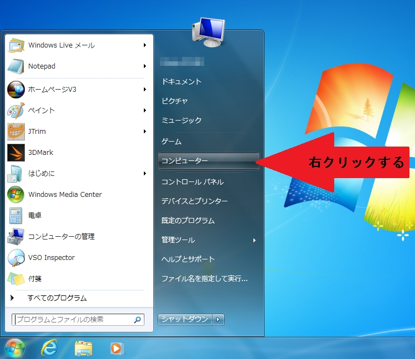Image resolution: width=415 pixels, height=359 pixels.
Task: Launch Notepad from its notebook icon
Action: 16,66
